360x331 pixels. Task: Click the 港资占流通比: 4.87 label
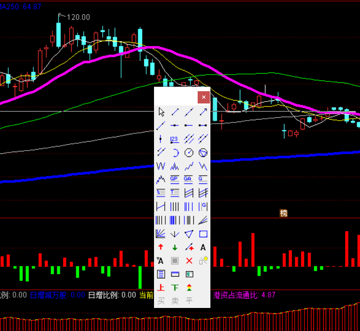pos(244,295)
